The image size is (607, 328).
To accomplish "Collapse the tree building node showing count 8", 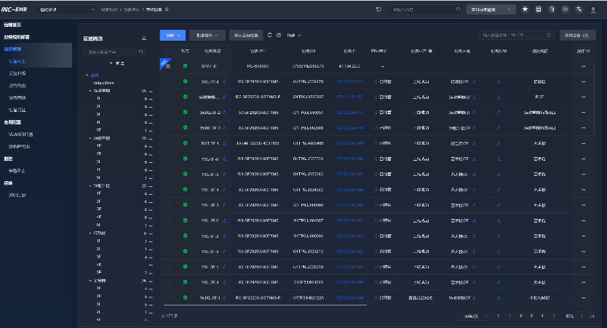I will point(90,233).
